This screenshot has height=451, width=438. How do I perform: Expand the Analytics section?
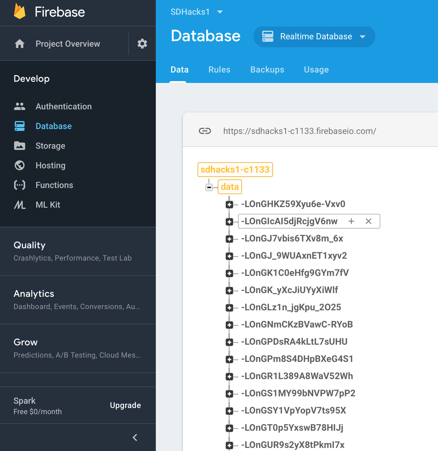(x=78, y=300)
